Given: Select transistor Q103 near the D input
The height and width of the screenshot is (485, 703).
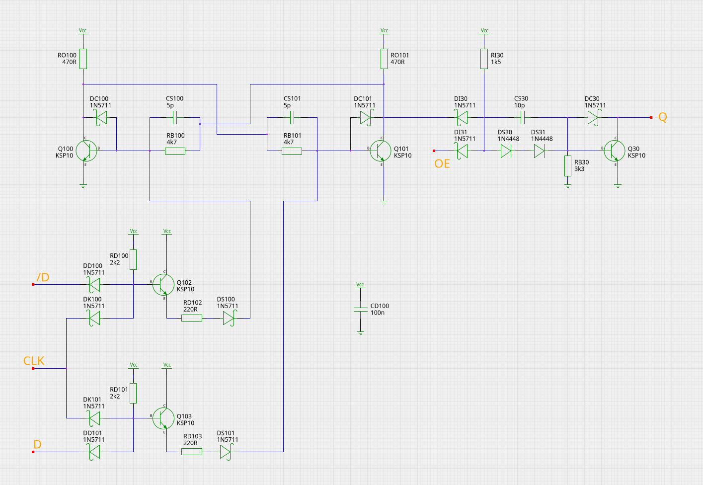Looking at the screenshot, I should pyautogui.click(x=163, y=418).
